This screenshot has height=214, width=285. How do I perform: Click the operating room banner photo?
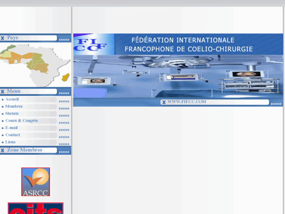pos(178,76)
